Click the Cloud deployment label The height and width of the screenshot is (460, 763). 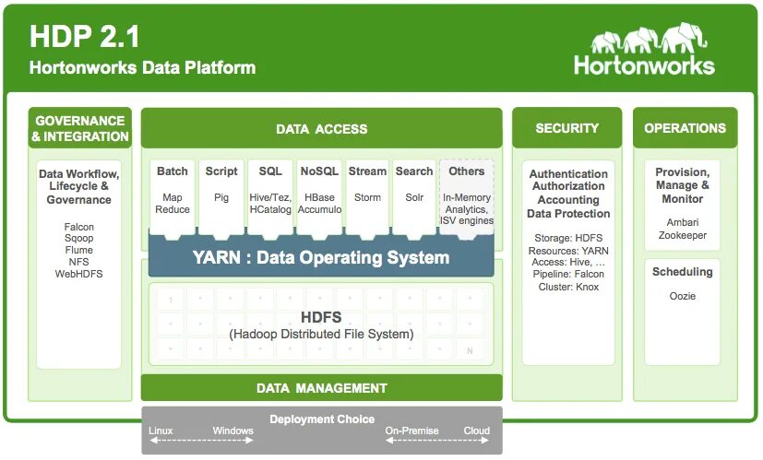[x=476, y=431]
